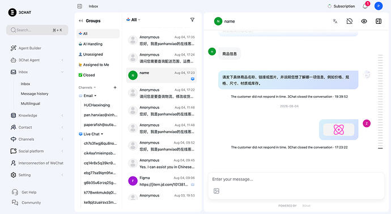Viewport: 391px width, 214px height.
Task: Select live chat channel ch7s3fwgj6qu8no...
Action: [x=100, y=144]
